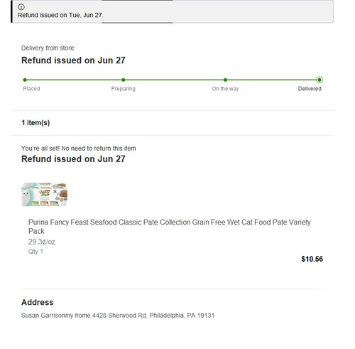The height and width of the screenshot is (349, 355).
Task: Click the Preparing status label
Action: [124, 89]
